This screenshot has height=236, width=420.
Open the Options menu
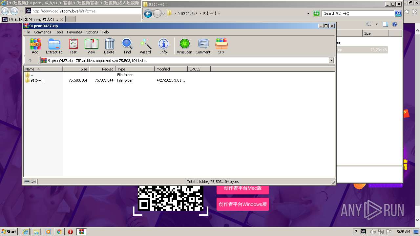point(92,32)
